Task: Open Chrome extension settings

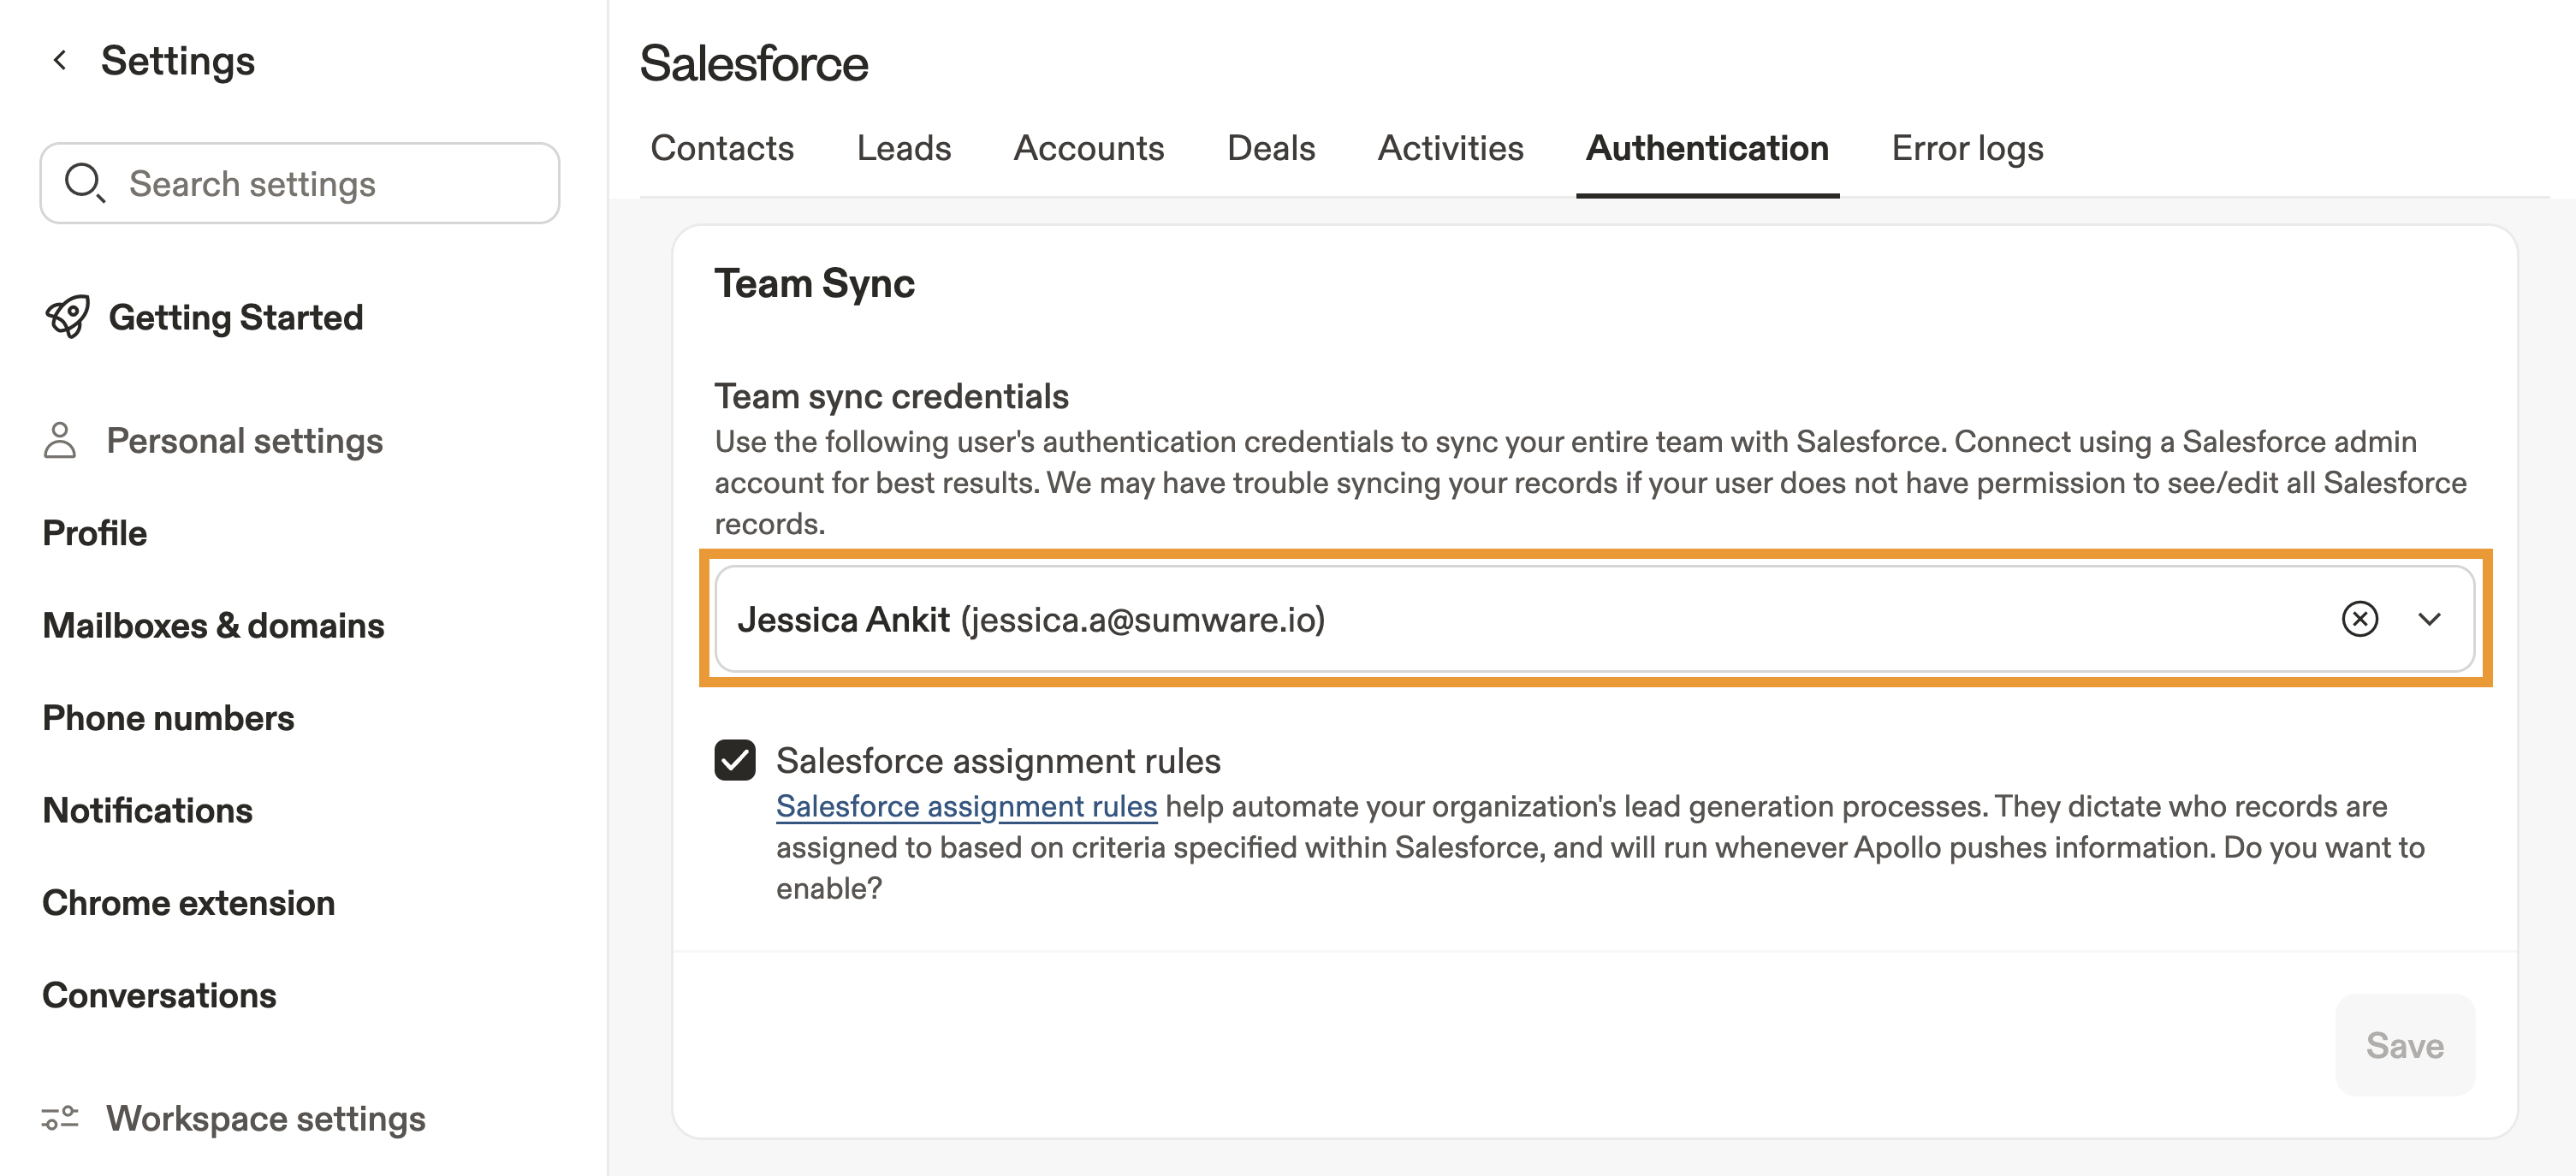Action: coord(188,903)
